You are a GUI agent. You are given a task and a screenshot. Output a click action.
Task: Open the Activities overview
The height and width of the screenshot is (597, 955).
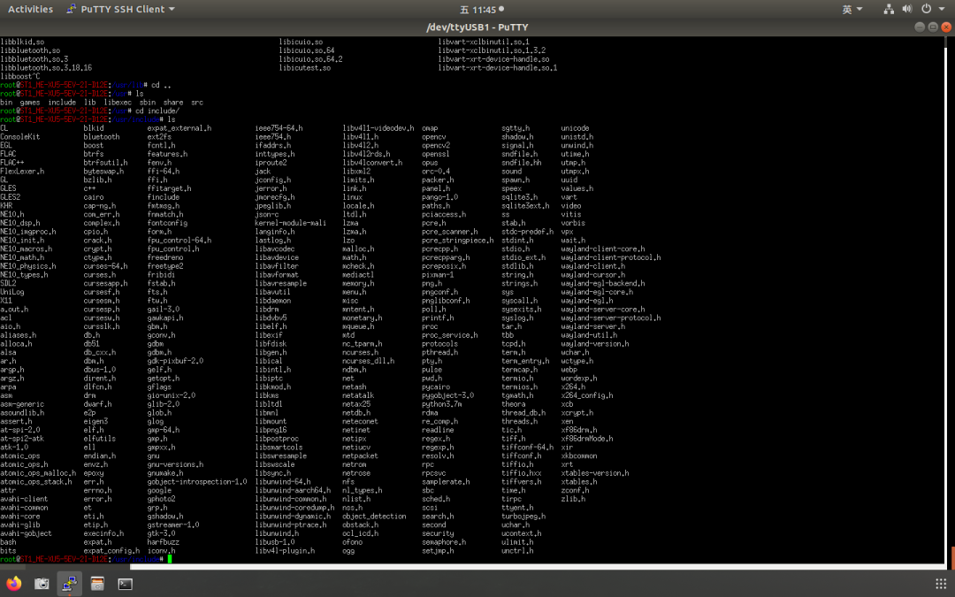tap(30, 9)
